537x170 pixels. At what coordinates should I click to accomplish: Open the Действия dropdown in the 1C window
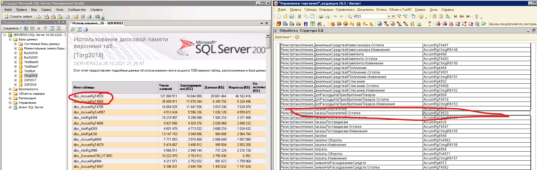point(283,37)
